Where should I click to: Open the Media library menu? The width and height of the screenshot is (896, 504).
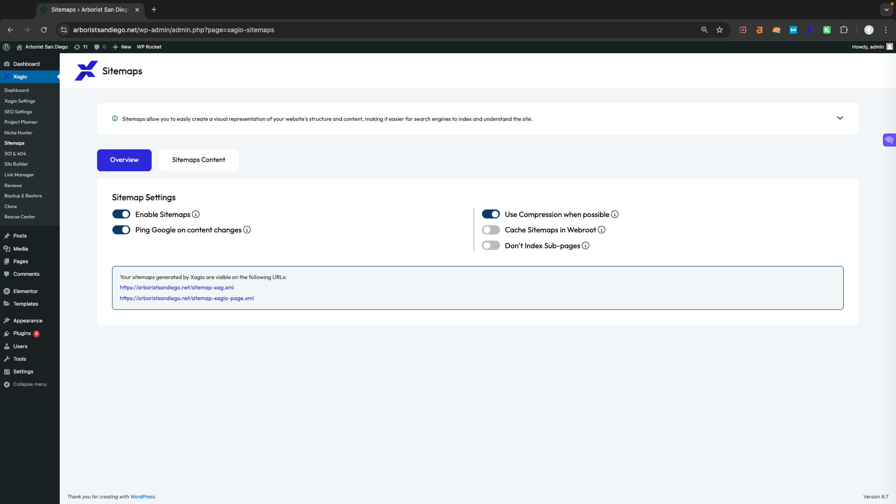[21, 249]
